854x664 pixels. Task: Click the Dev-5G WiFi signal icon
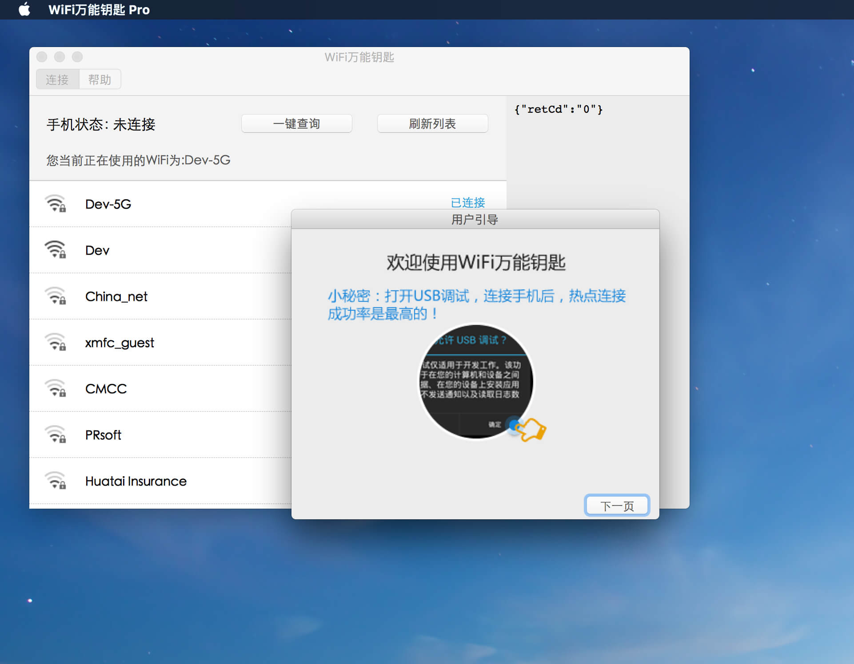tap(56, 204)
